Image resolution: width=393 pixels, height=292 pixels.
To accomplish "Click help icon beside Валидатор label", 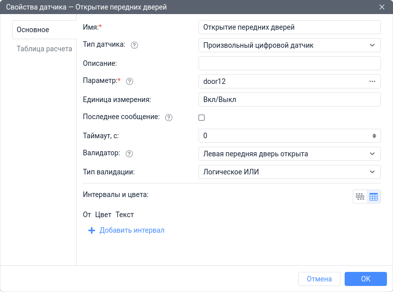I will click(x=129, y=154).
